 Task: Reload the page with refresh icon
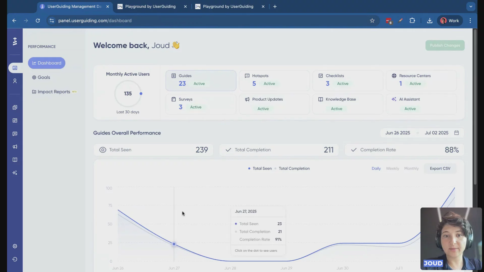[x=38, y=21]
